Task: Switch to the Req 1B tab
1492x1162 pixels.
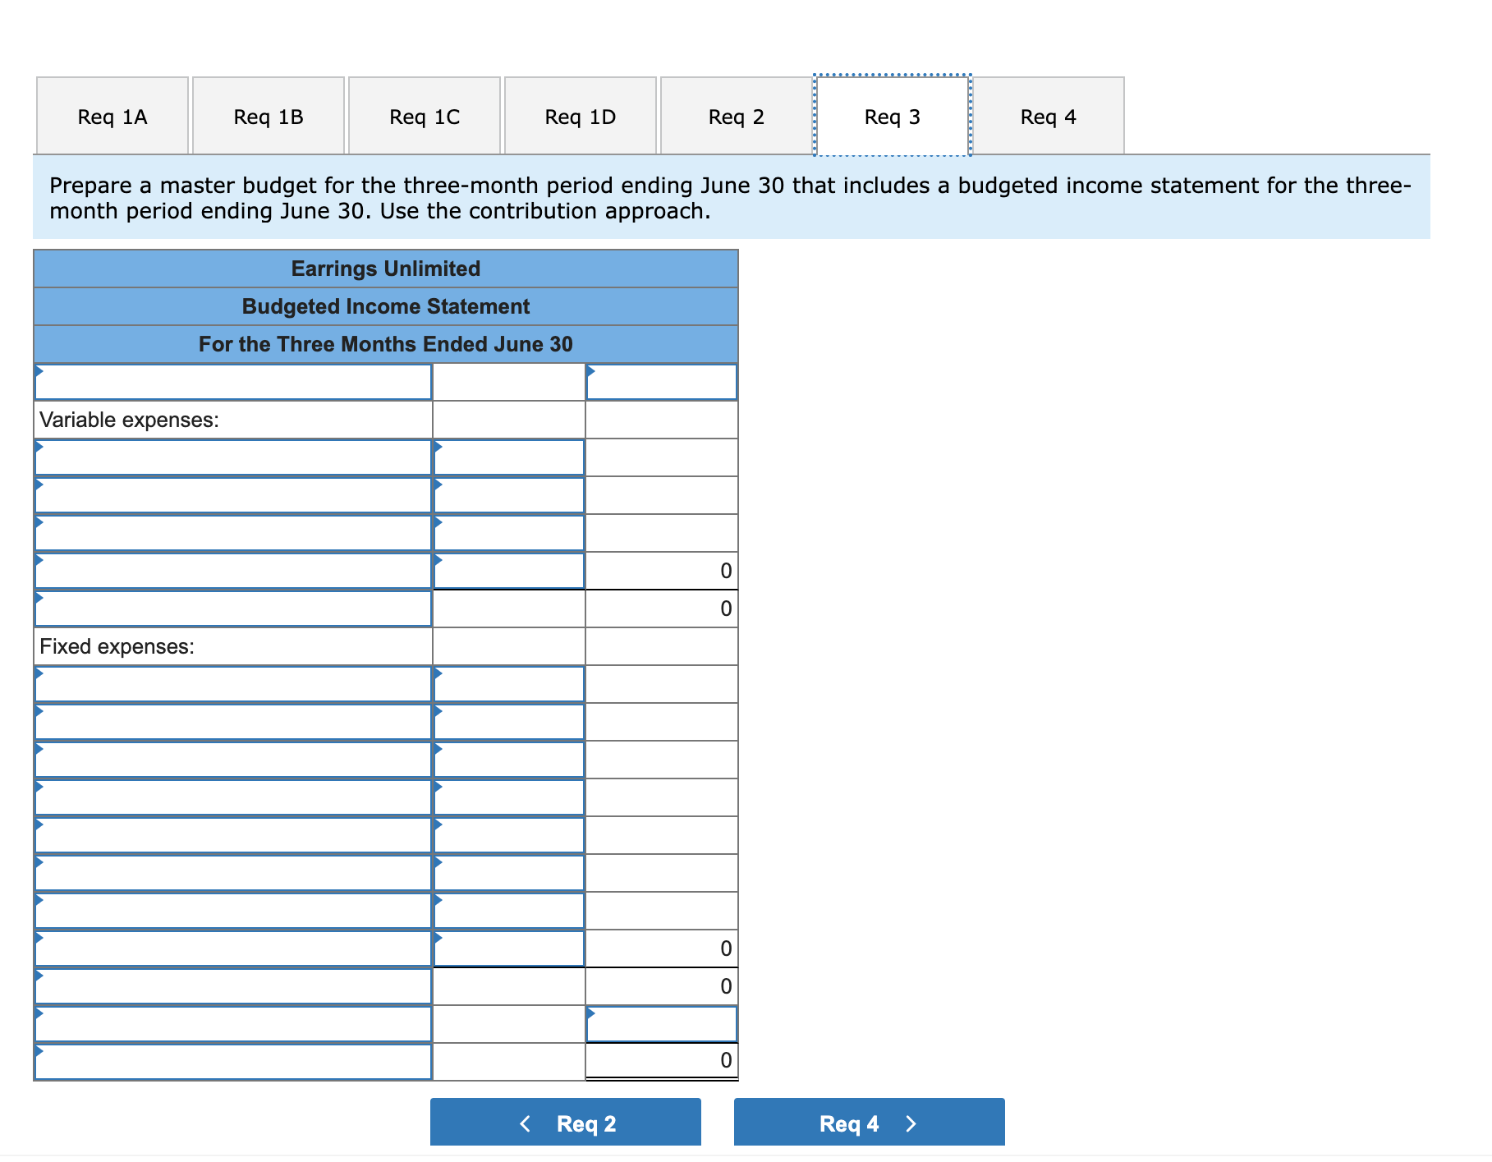Action: pyautogui.click(x=268, y=116)
